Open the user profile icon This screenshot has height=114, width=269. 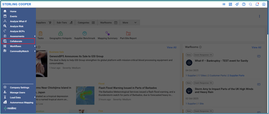(264, 4)
